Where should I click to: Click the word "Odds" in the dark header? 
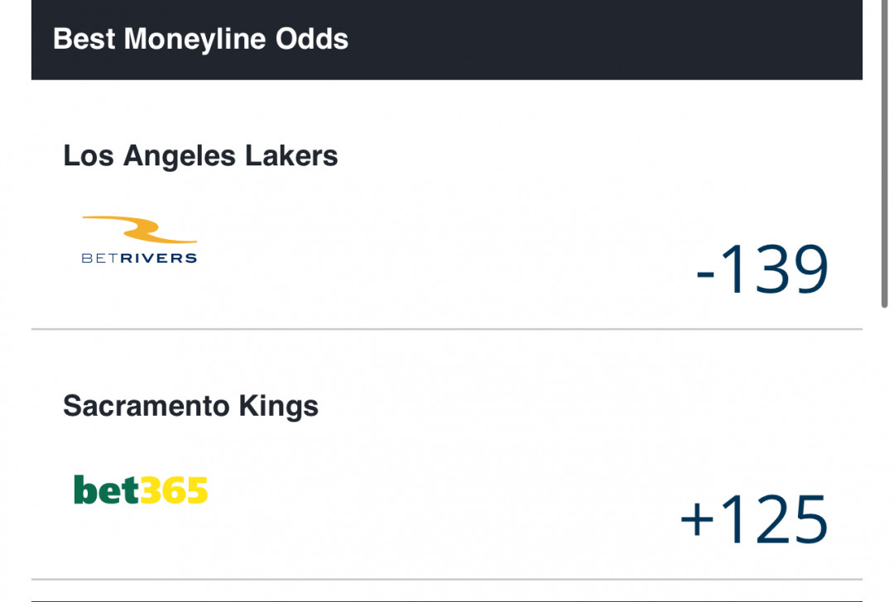[317, 39]
